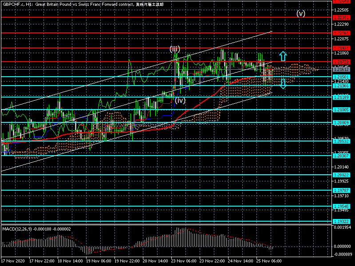Click the 1.22075 price scale value

point(341,39)
